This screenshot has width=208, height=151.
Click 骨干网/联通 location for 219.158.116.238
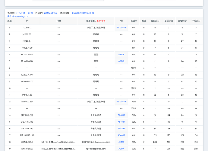(x=96, y=135)
